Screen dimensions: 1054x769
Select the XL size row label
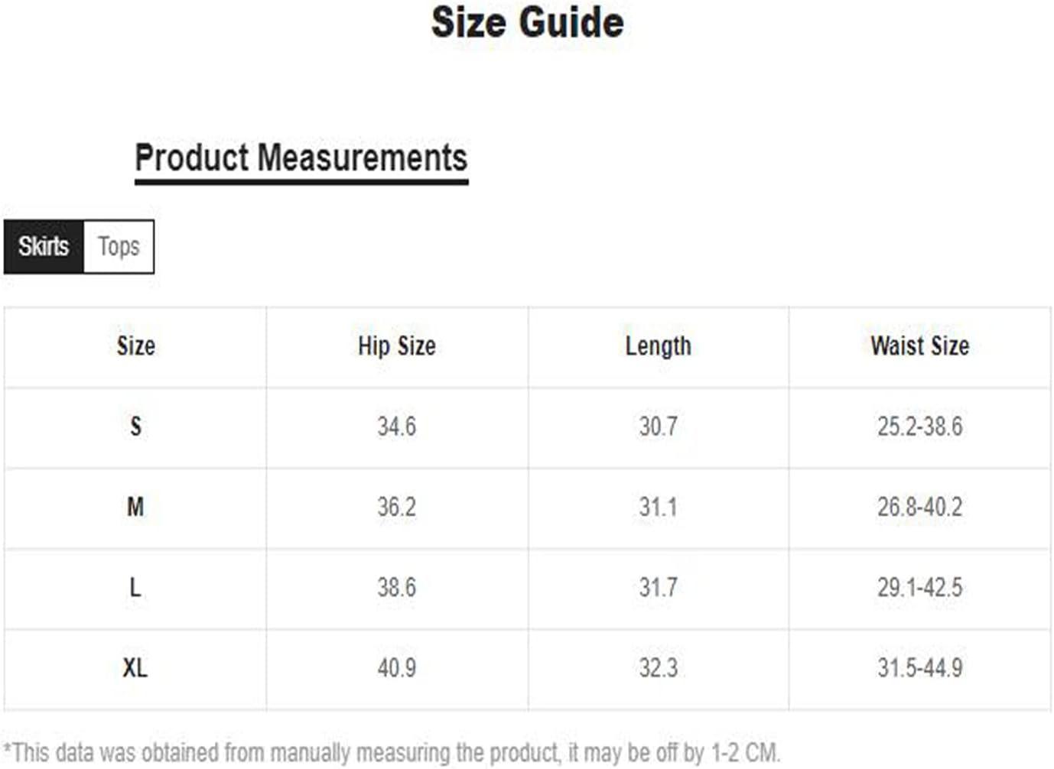pyautogui.click(x=135, y=668)
